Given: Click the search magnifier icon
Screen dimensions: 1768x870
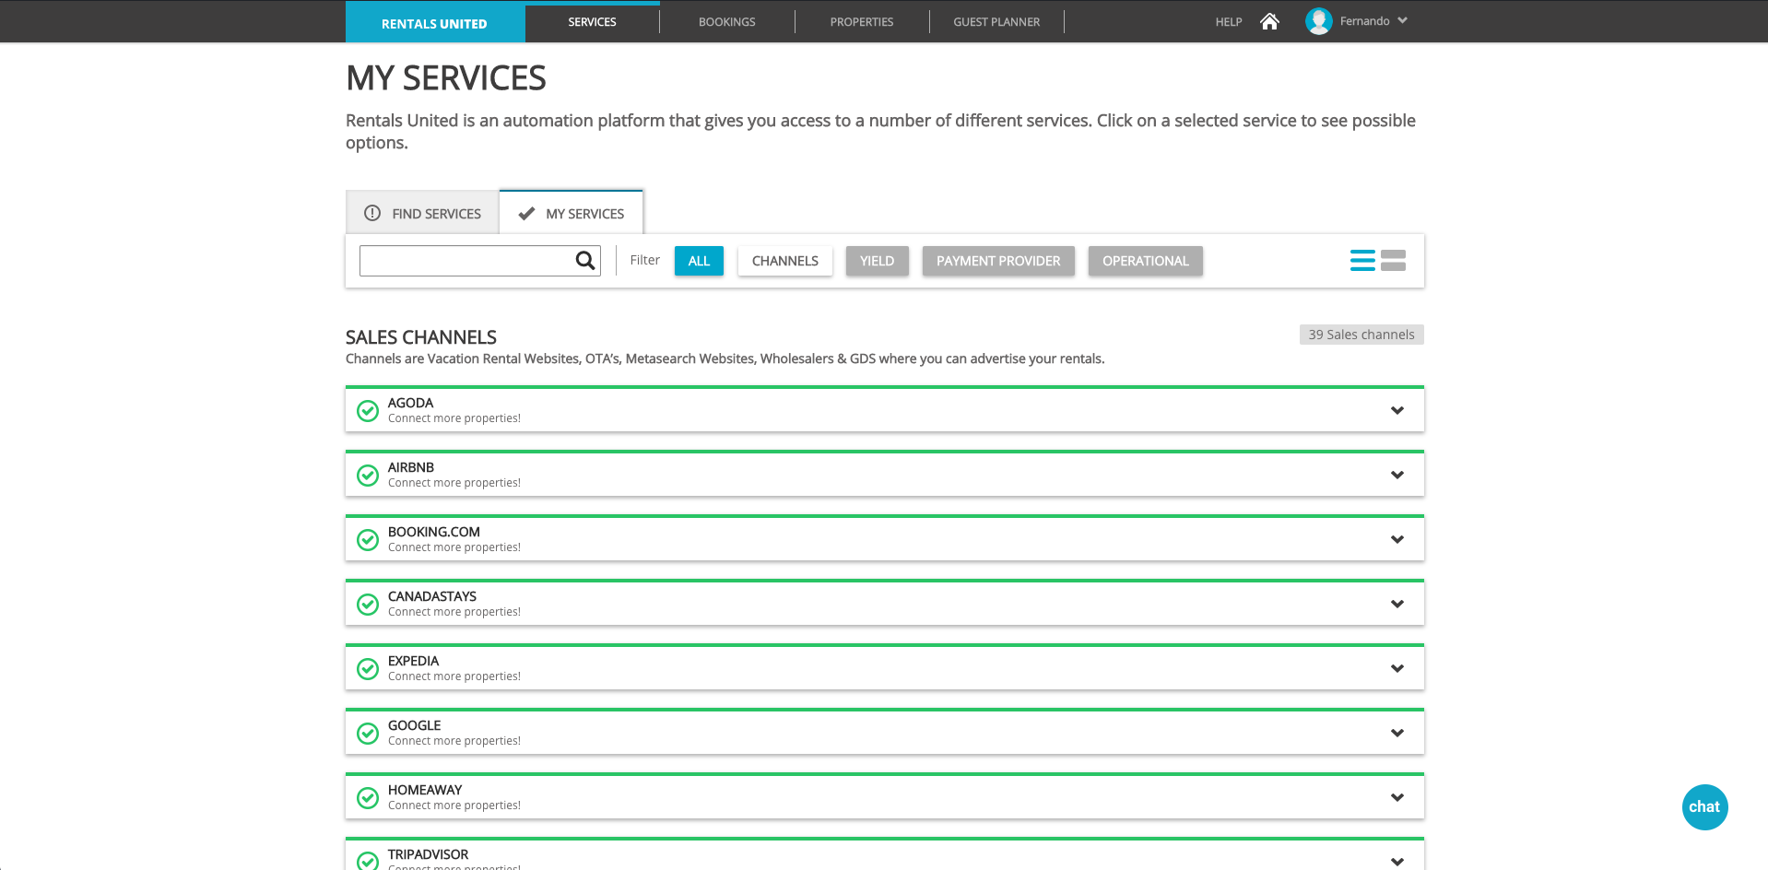Looking at the screenshot, I should 585,261.
